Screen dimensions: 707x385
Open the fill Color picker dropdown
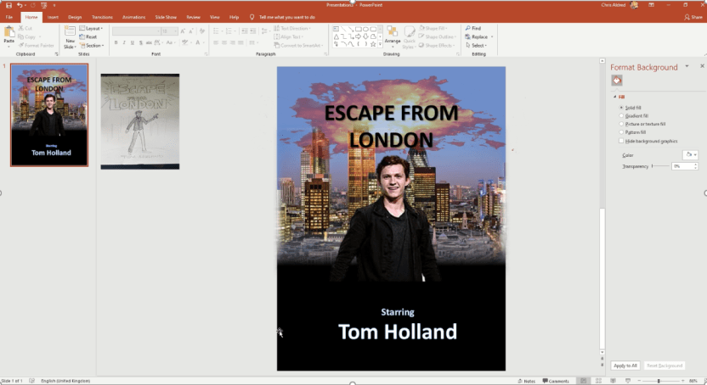690,155
